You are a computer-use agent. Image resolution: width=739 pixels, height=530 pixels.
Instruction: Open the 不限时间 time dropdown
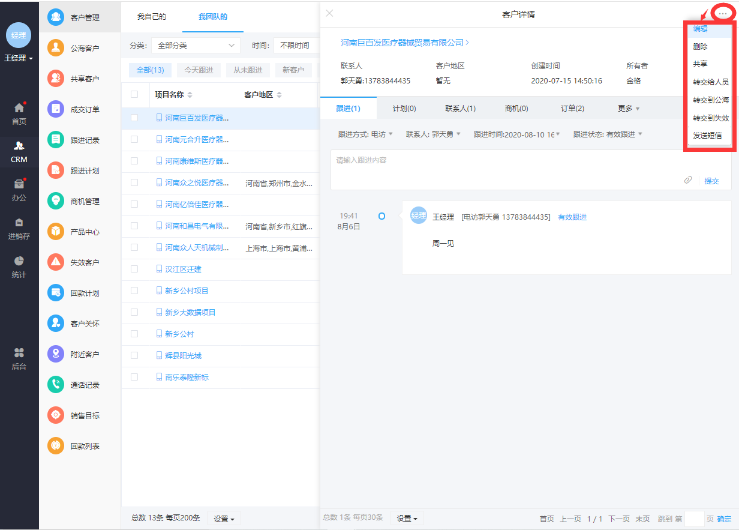[x=296, y=45]
